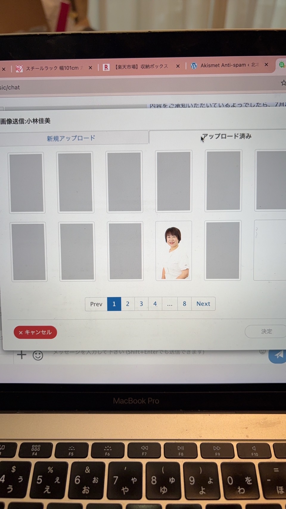Close the Akismet Anti-spam browser tab
This screenshot has width=286, height=509.
coord(266,64)
